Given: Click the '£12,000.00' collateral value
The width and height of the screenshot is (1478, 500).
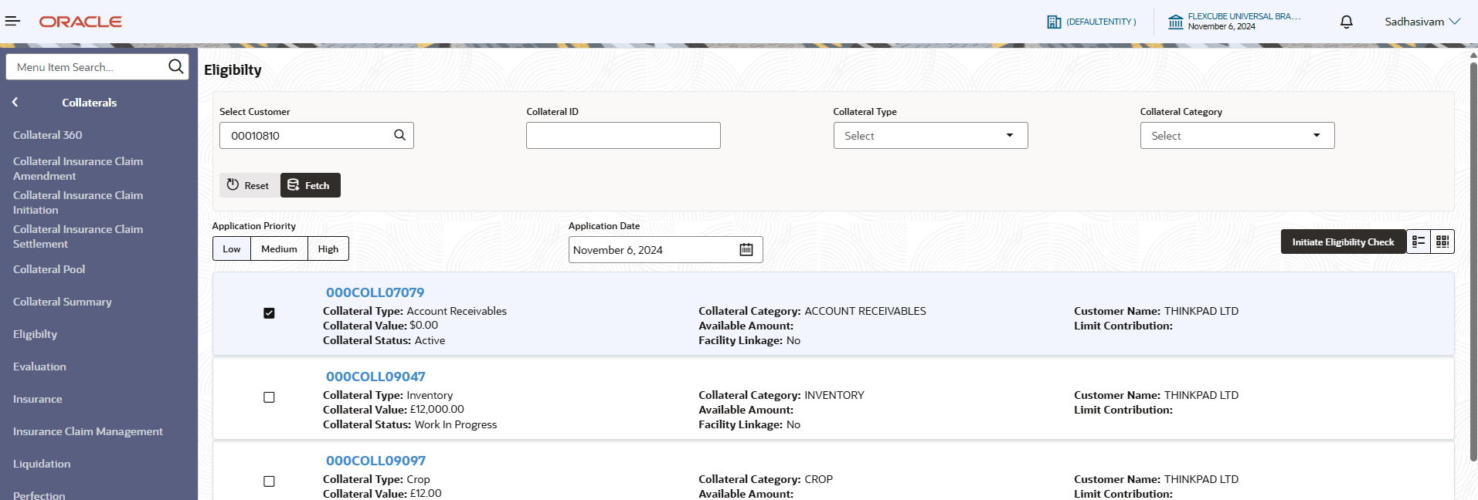Looking at the screenshot, I should pos(437,410).
